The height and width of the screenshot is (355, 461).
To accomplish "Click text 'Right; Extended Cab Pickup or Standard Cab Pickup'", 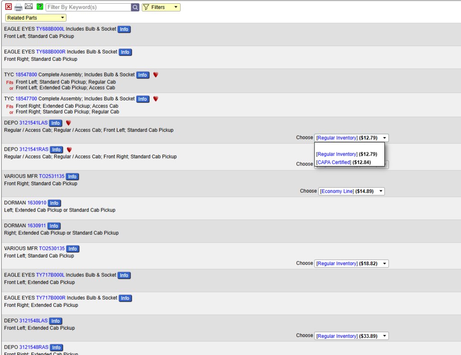I will click(x=61, y=233).
